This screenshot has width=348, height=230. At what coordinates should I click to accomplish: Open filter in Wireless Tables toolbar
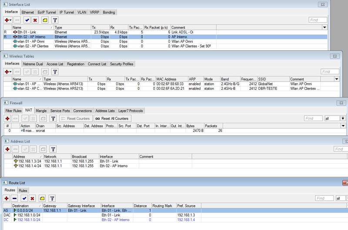[x=55, y=72]
